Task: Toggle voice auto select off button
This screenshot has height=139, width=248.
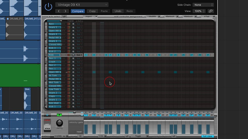Action: [x=64, y=16]
